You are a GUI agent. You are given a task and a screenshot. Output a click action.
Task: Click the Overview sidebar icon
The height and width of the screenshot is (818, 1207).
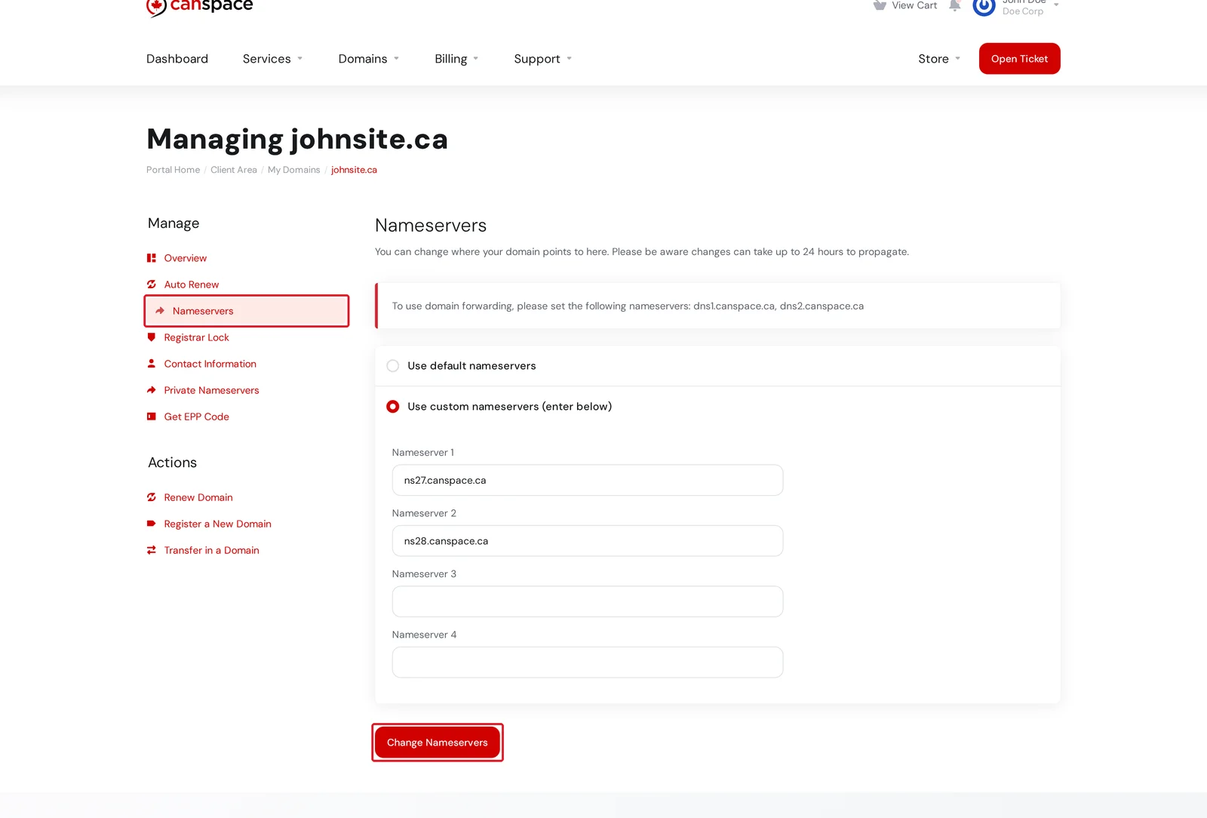click(x=152, y=258)
